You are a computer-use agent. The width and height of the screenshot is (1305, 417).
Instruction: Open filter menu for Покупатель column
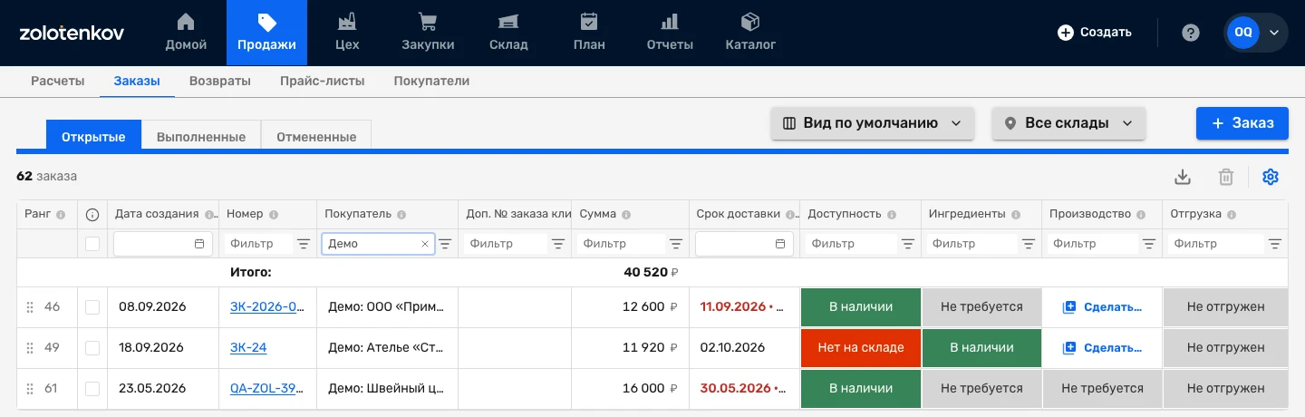445,244
